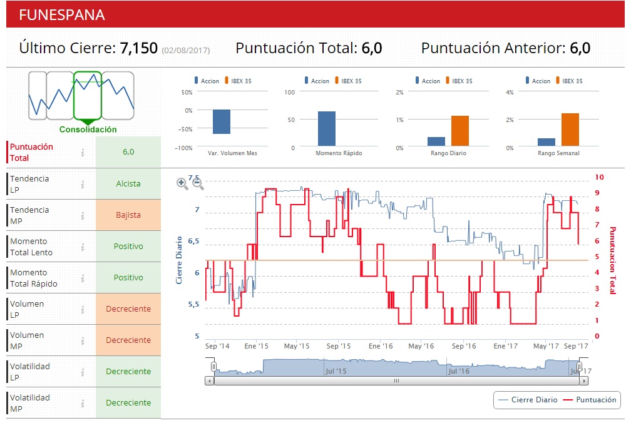
Task: Click the Jul '16 navigator label
Action: [x=459, y=371]
